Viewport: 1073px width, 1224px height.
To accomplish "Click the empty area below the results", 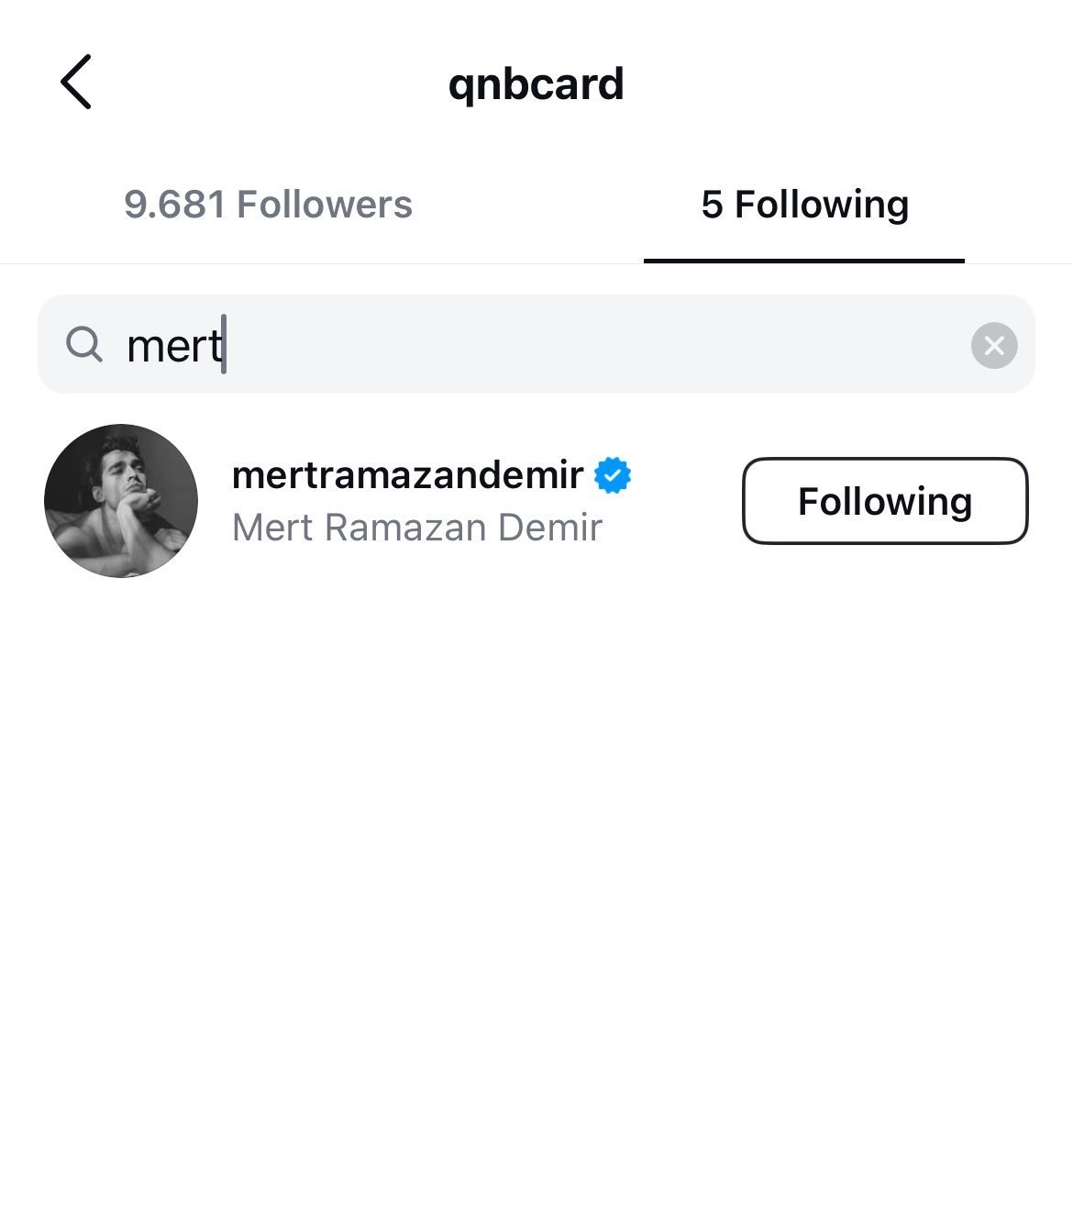I will (x=536, y=872).
